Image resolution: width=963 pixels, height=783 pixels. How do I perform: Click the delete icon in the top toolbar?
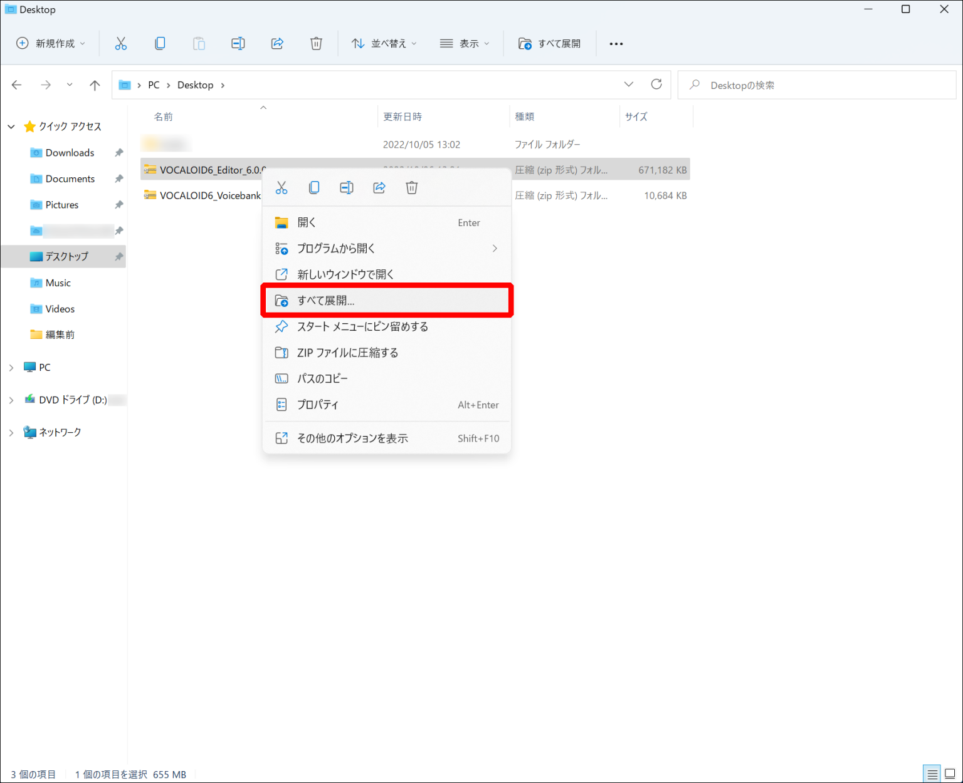coord(316,43)
